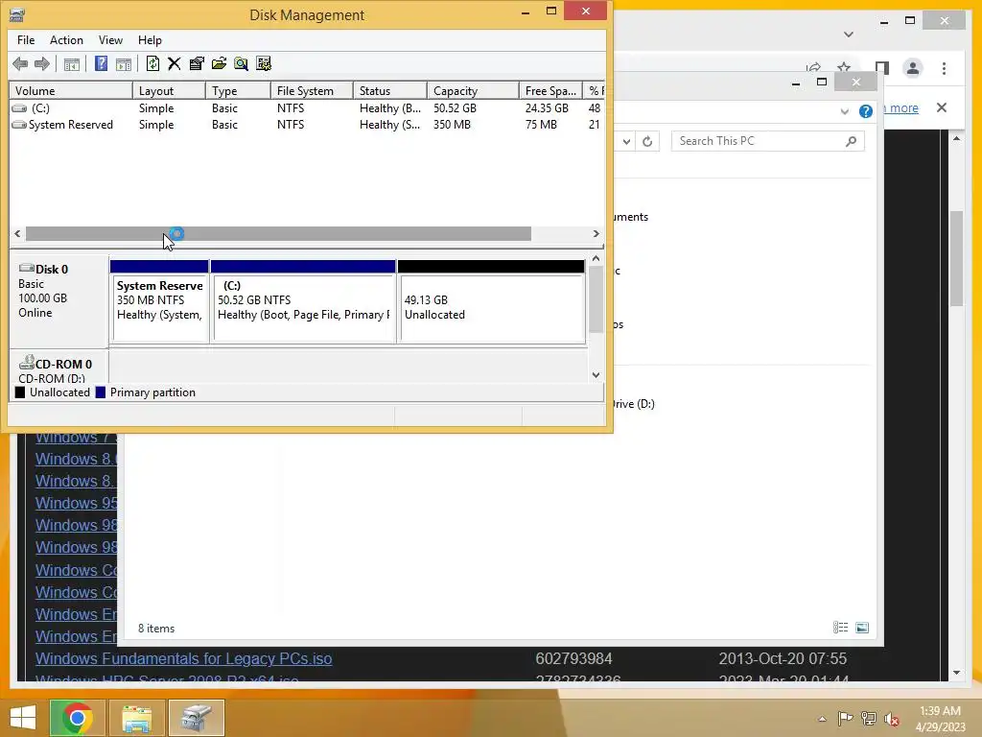
Task: Open Properties toolbar icon
Action: pos(197,63)
